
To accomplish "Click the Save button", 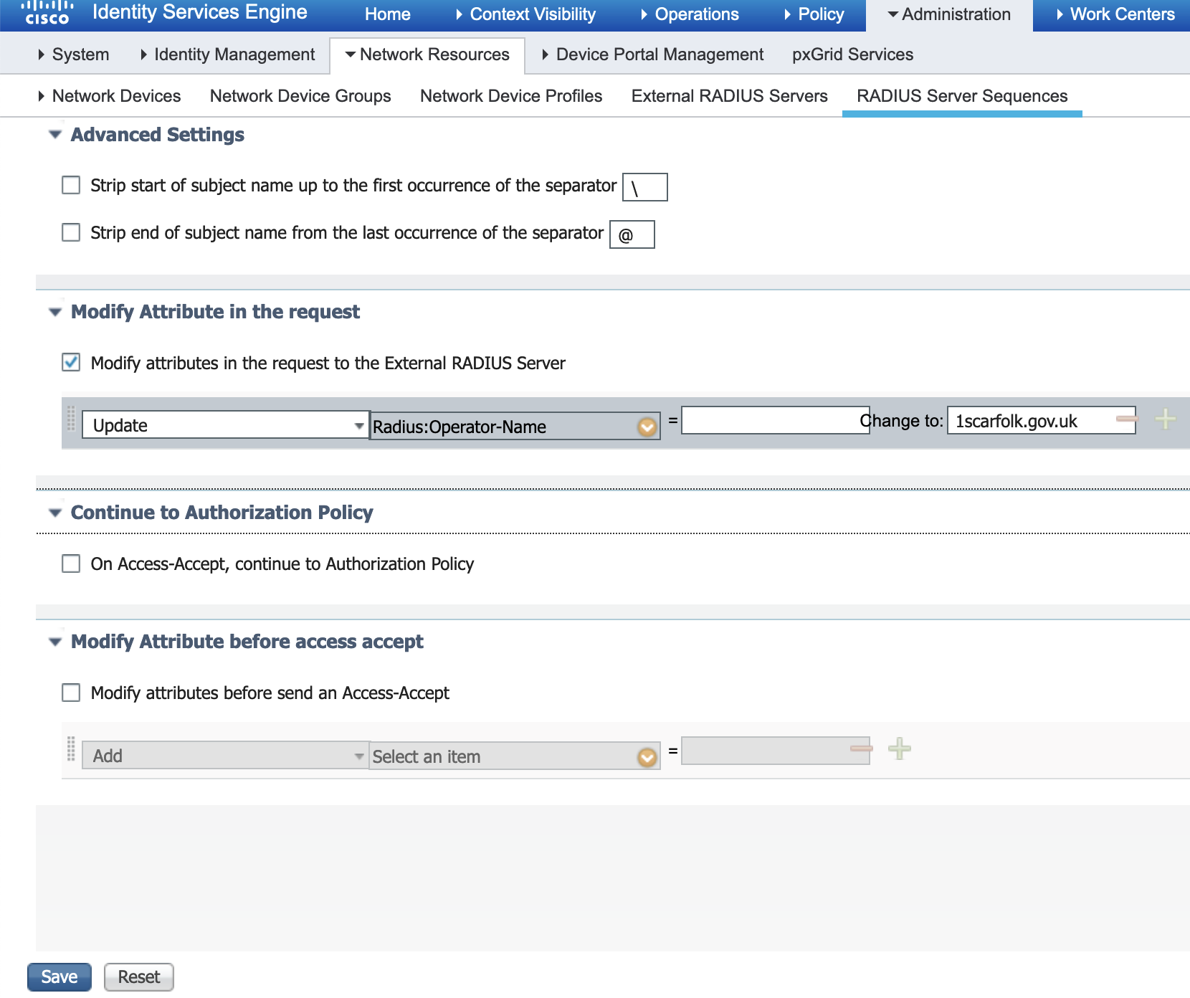I will [x=59, y=977].
